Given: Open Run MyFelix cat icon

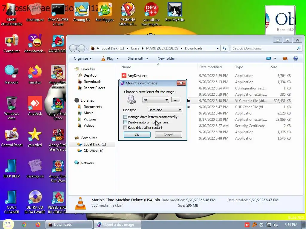Looking at the screenshot, I should point(175,12).
